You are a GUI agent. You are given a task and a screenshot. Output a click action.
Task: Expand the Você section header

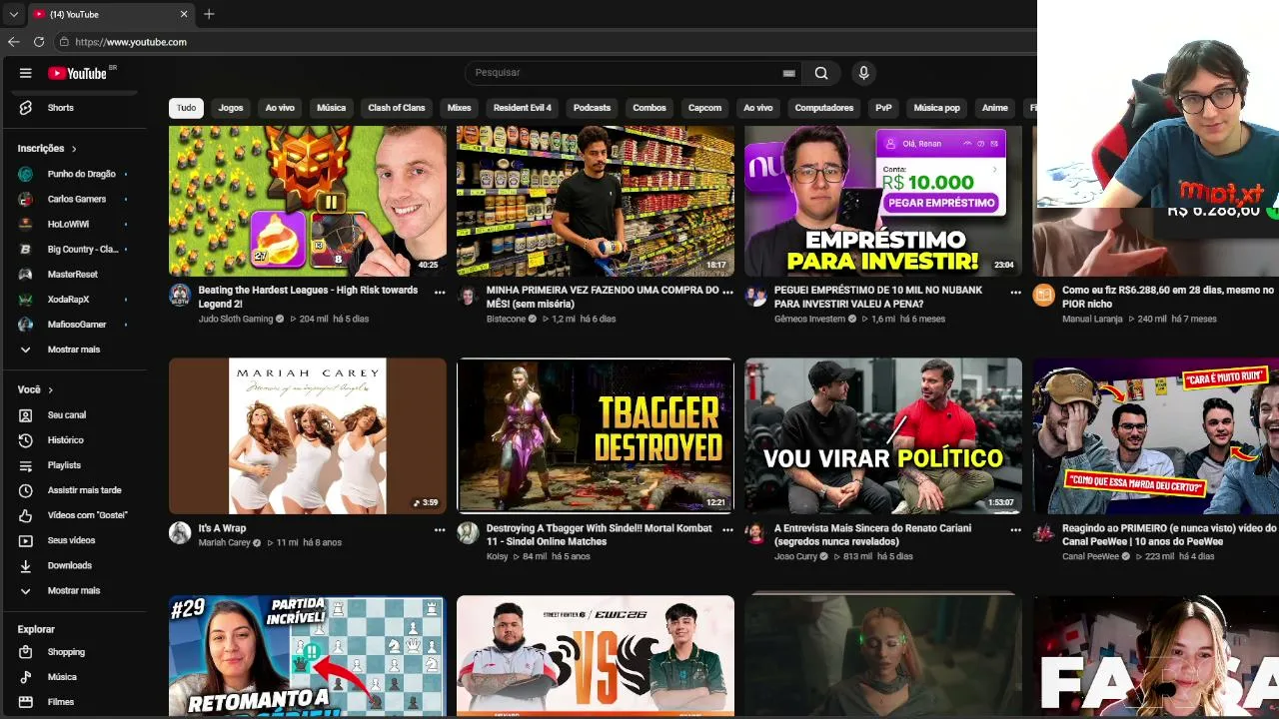35,389
